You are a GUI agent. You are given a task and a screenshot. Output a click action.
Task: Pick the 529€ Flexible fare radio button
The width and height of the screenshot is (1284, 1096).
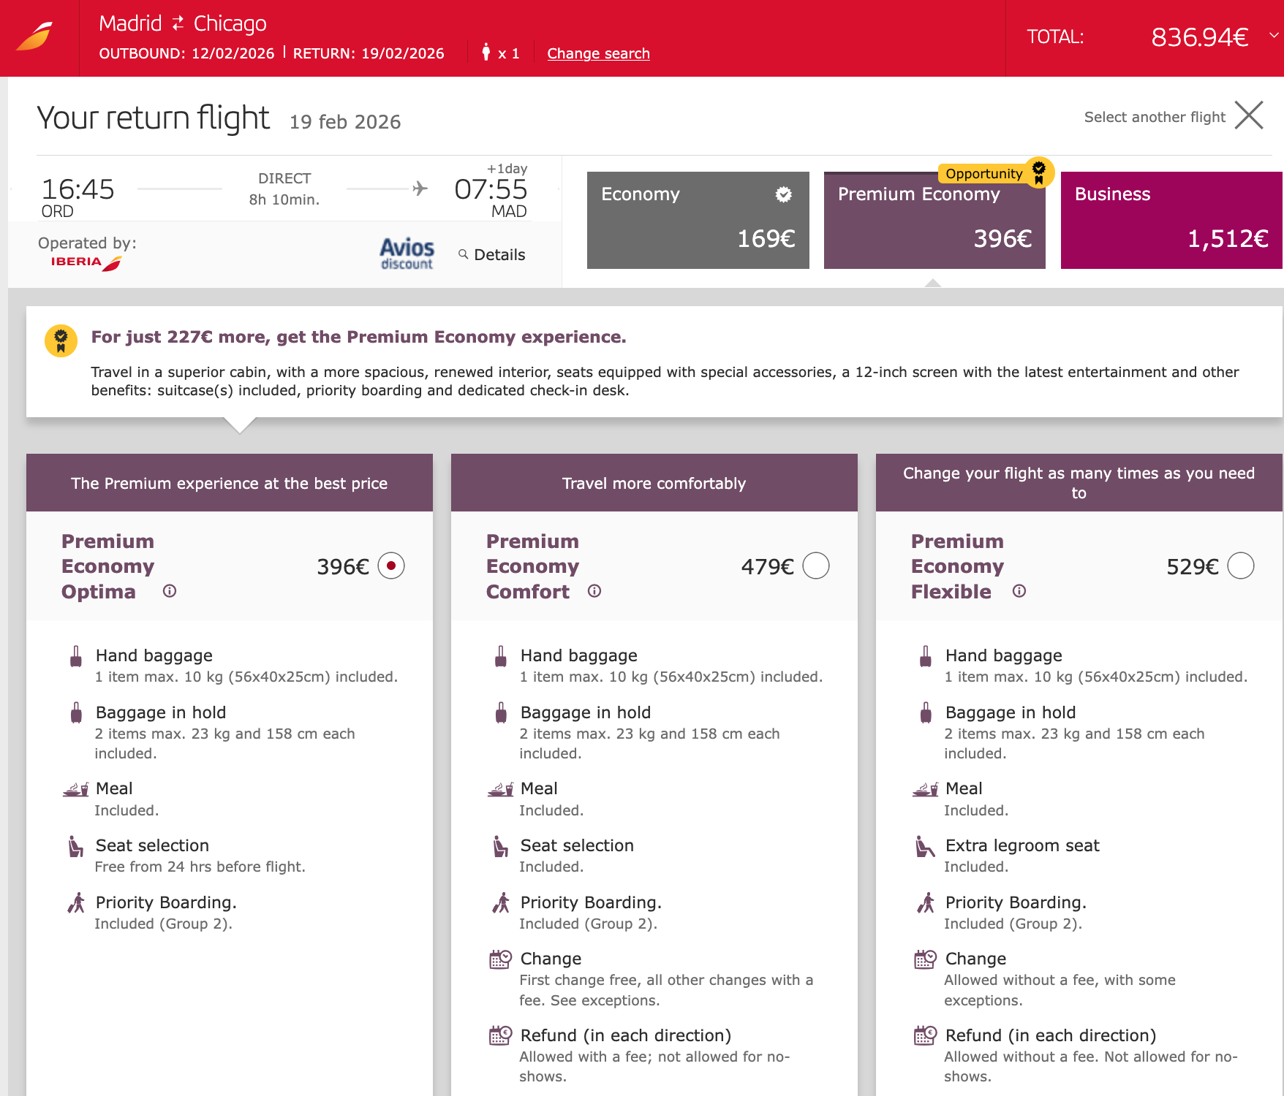pyautogui.click(x=1241, y=566)
